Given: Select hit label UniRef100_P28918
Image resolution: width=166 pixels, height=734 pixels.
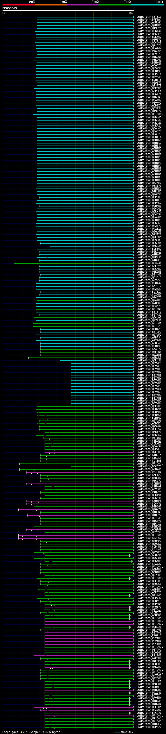Looking at the screenshot, I should coord(149,635).
